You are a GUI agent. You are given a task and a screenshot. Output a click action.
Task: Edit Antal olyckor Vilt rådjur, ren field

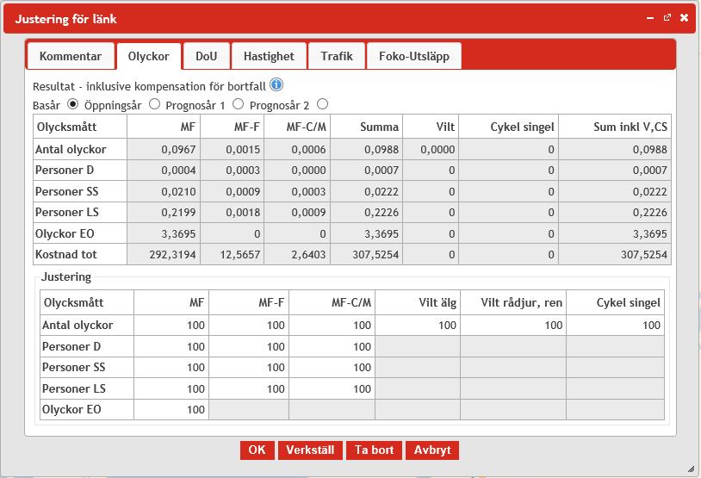click(x=513, y=325)
